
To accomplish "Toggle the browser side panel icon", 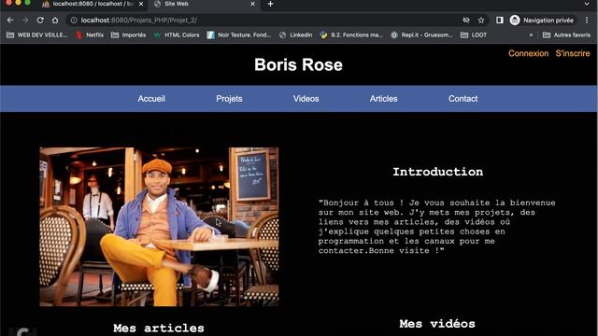I will tap(500, 21).
